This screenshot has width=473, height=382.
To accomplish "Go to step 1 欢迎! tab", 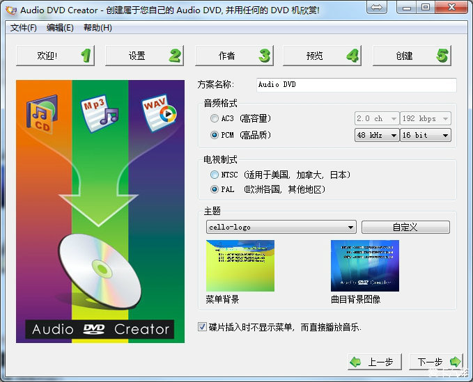I will (56, 56).
